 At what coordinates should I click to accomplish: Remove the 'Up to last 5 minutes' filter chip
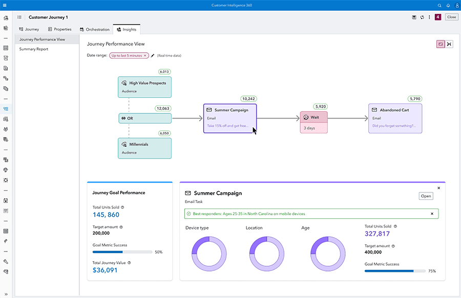(145, 55)
